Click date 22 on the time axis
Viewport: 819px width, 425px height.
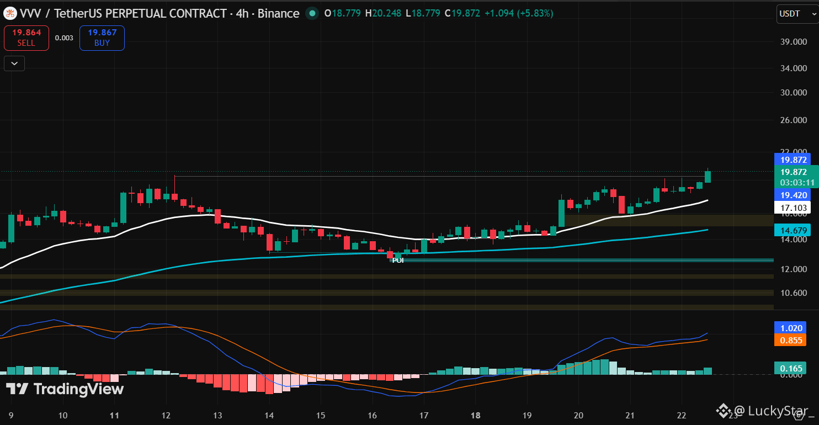coord(680,416)
